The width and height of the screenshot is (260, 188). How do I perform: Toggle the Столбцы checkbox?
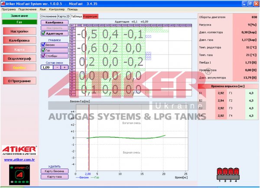point(43,56)
